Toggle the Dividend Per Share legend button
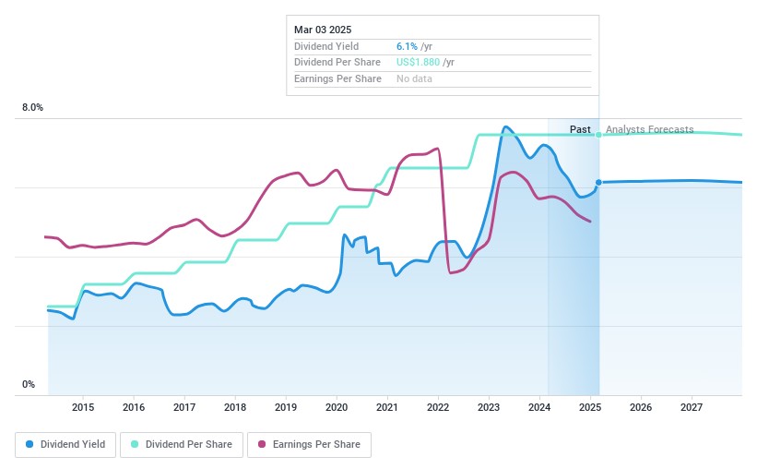 pos(183,445)
